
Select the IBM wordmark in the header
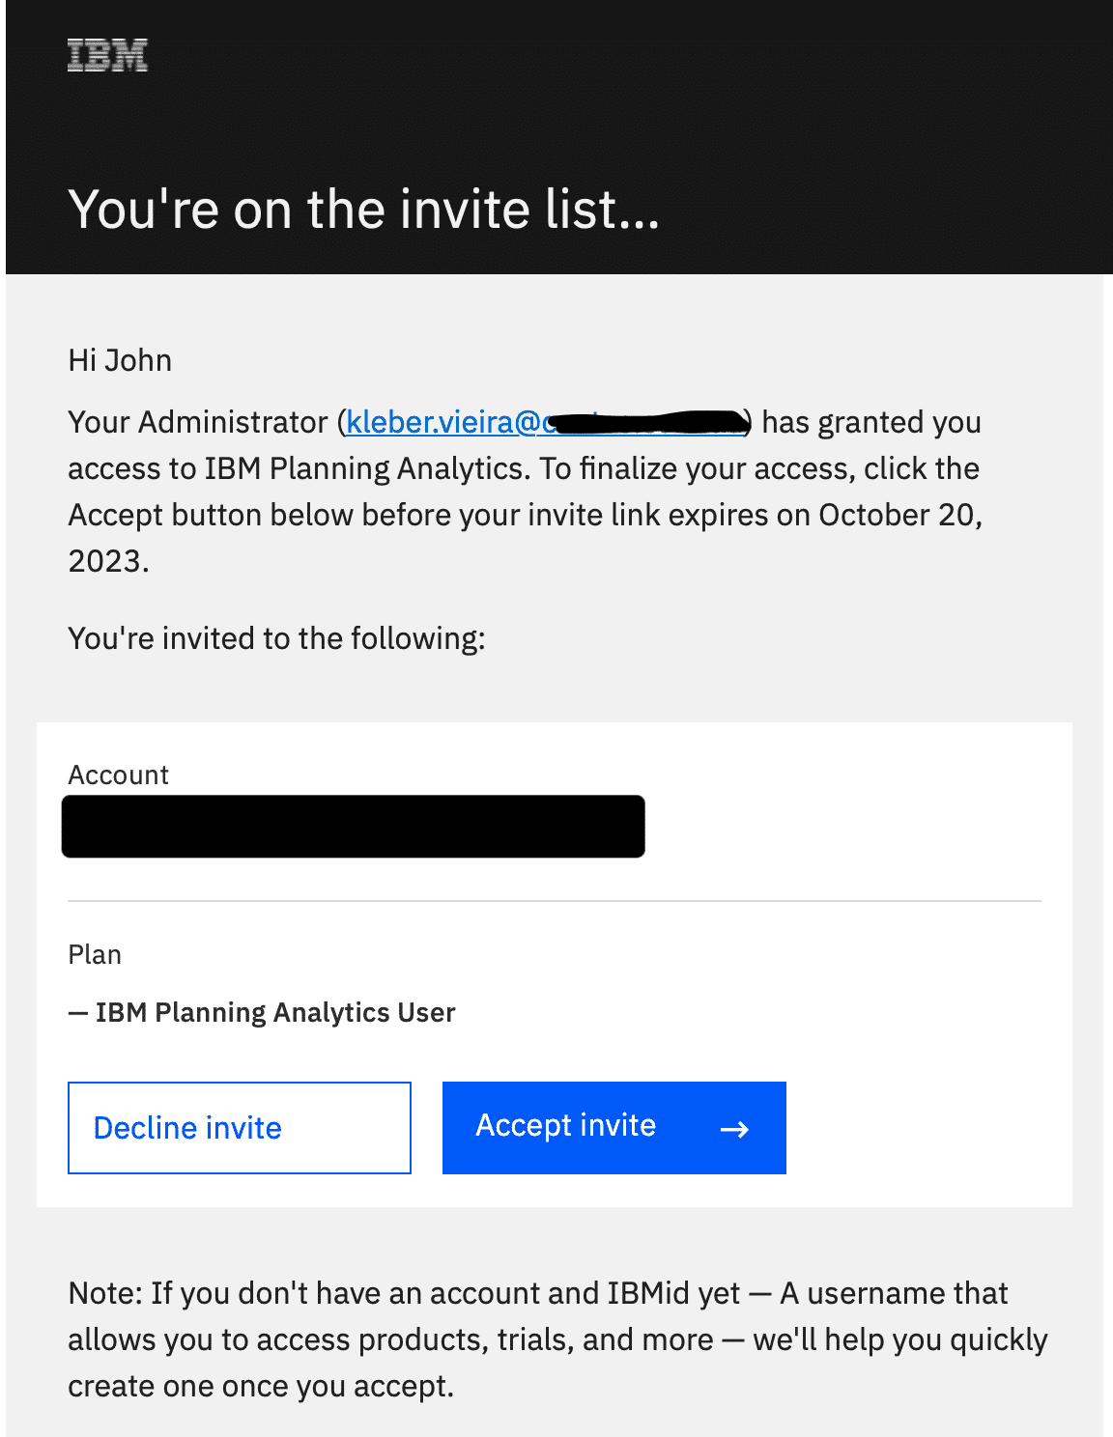(106, 56)
